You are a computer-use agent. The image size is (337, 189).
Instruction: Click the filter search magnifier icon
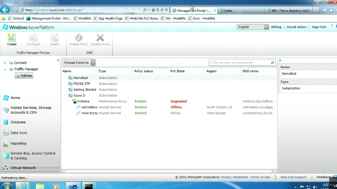coord(272,63)
